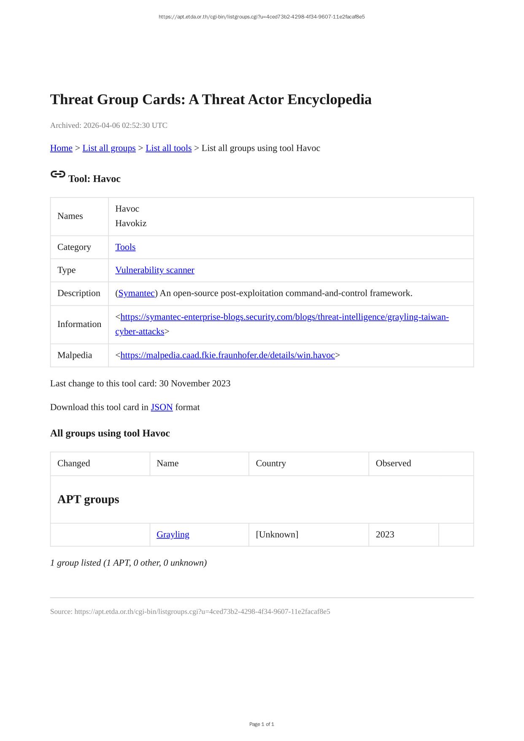The height and width of the screenshot is (741, 524).
Task: Click the Country column header
Action: [x=271, y=463]
